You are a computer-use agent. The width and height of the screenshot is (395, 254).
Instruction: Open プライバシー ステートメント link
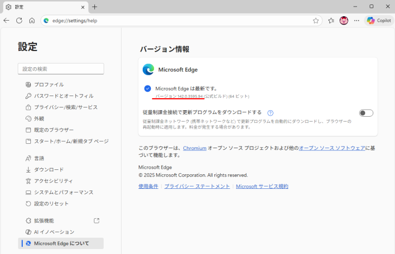click(x=197, y=187)
